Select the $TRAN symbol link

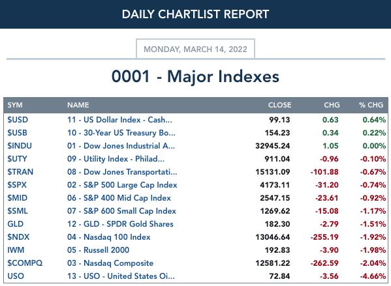click(x=20, y=172)
